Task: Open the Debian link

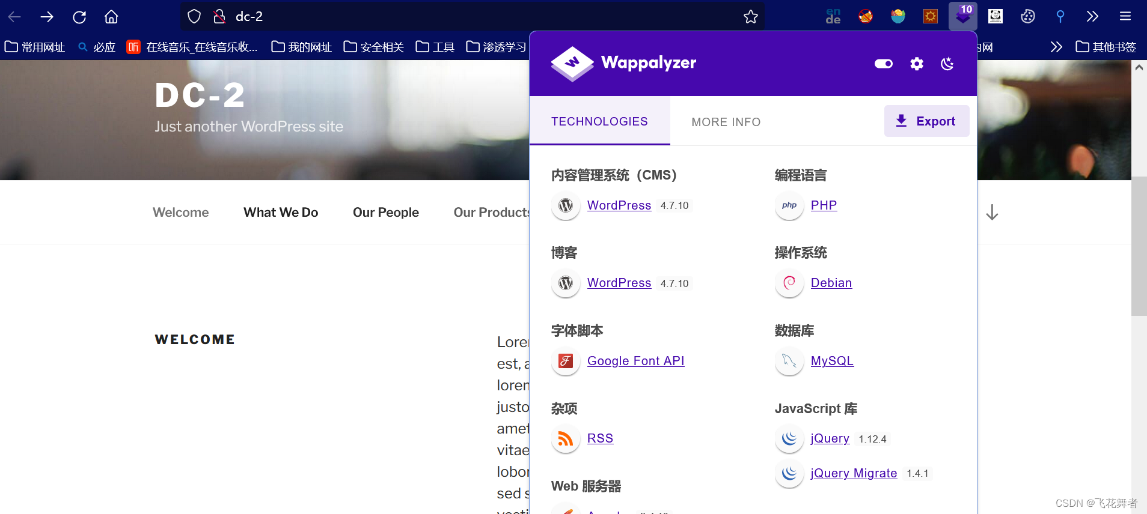Action: pyautogui.click(x=831, y=283)
